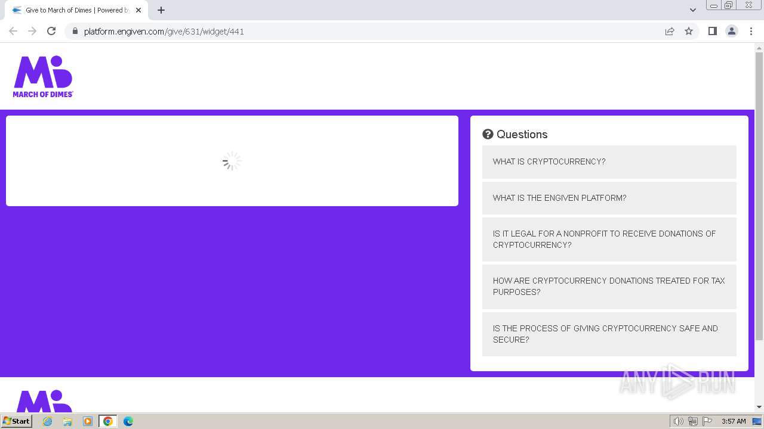Bookmark this page with star icon
764x429 pixels.
tap(689, 31)
